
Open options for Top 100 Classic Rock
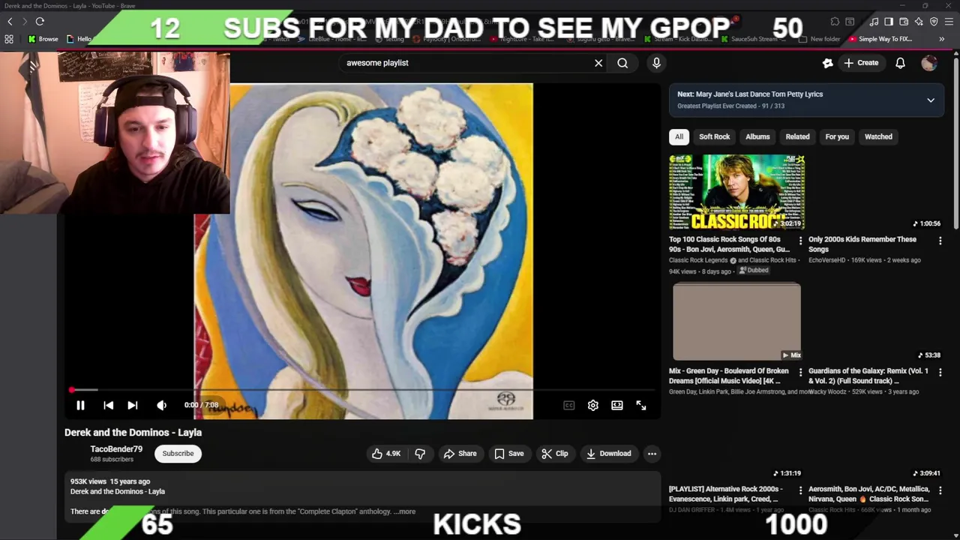point(800,241)
